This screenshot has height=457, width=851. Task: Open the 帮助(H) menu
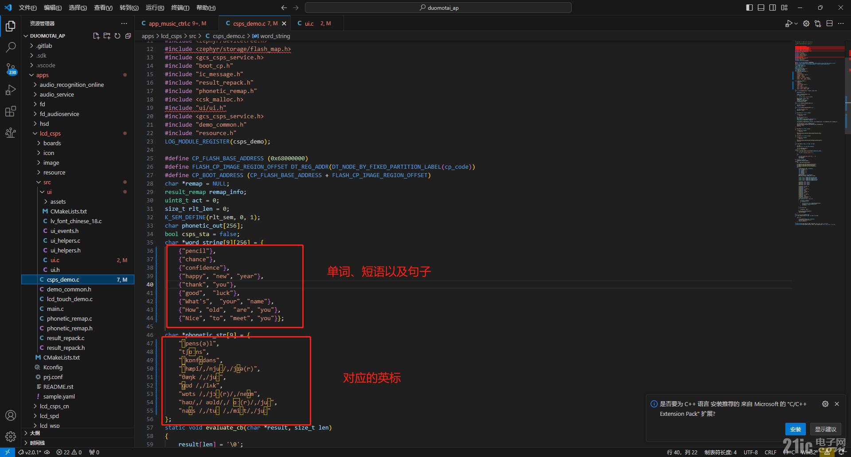coord(206,8)
